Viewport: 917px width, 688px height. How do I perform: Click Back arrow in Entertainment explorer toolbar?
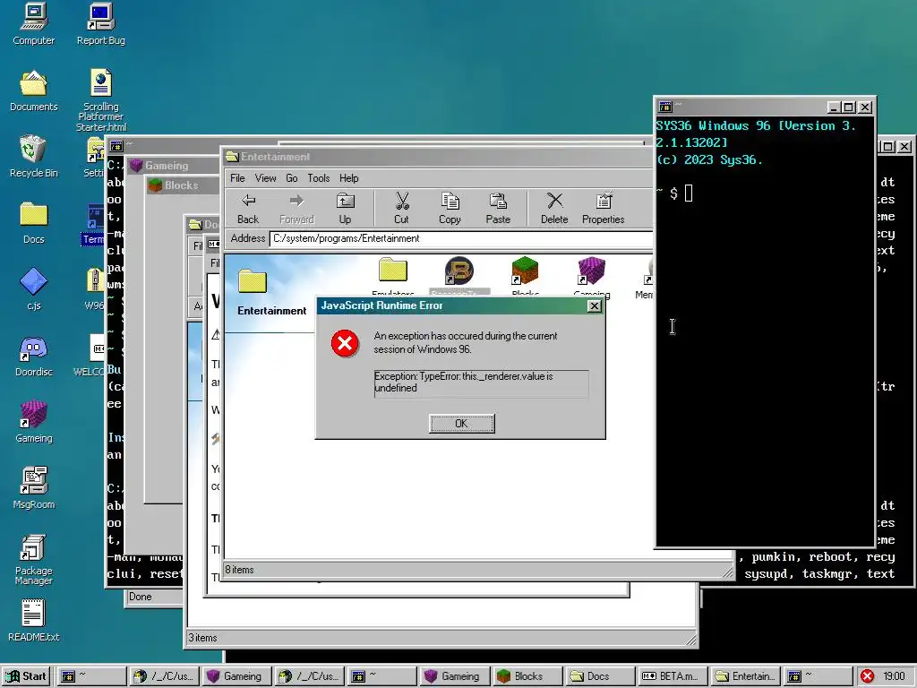coord(248,209)
